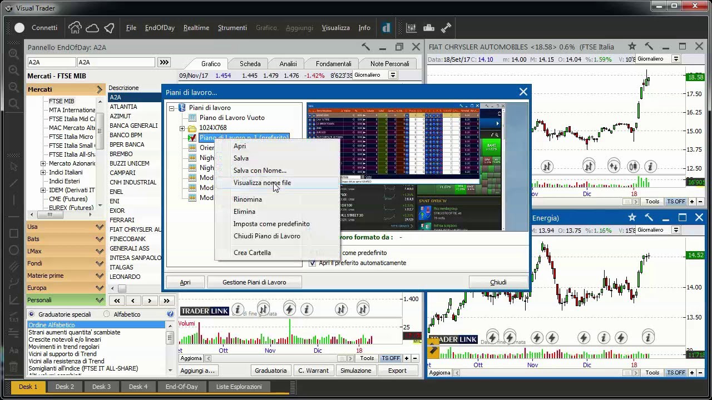This screenshot has height=400, width=712.
Task: Select the circle drawing tool in left sidebar
Action: [14, 251]
